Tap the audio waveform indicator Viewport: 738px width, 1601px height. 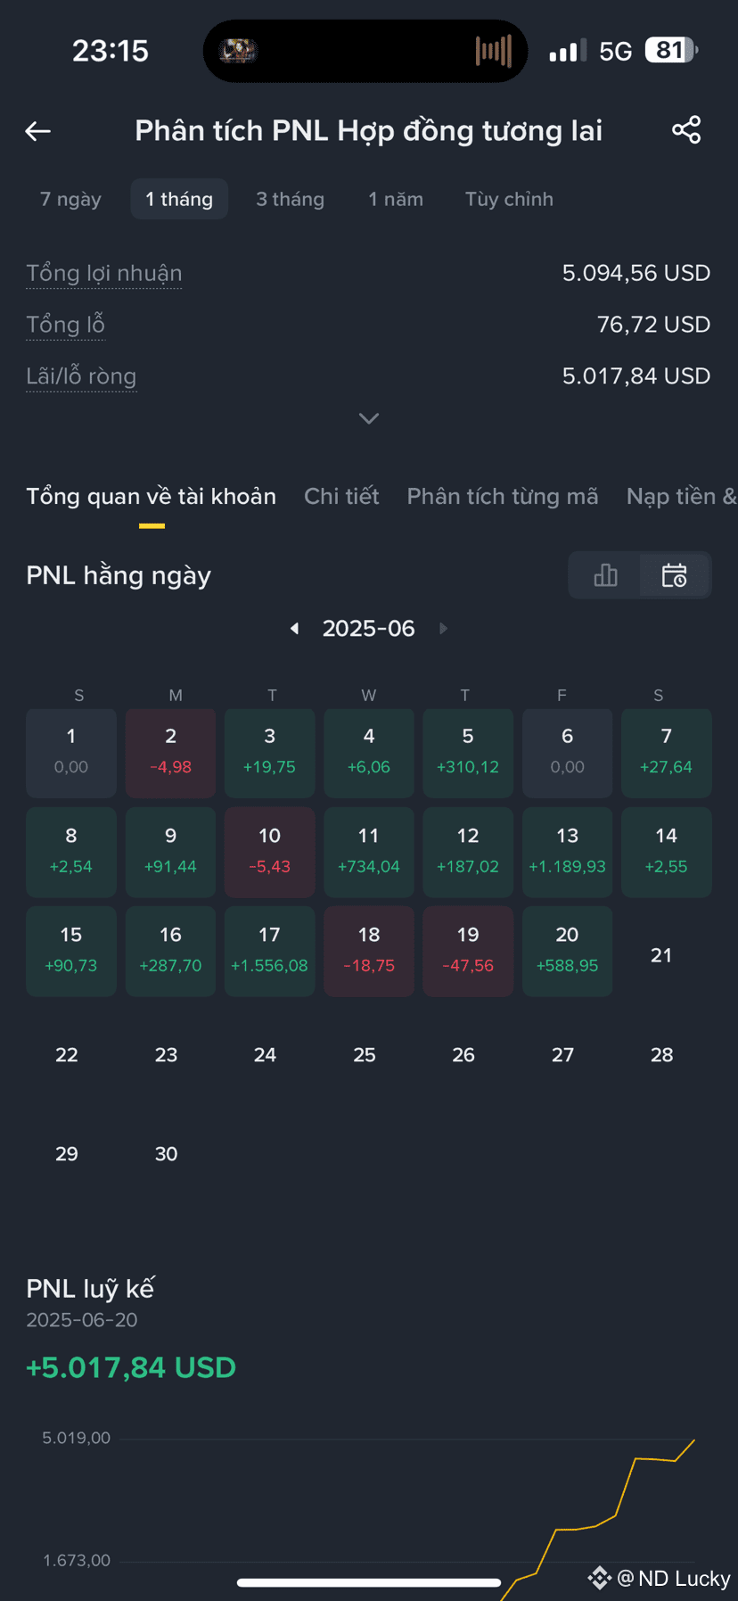click(494, 51)
